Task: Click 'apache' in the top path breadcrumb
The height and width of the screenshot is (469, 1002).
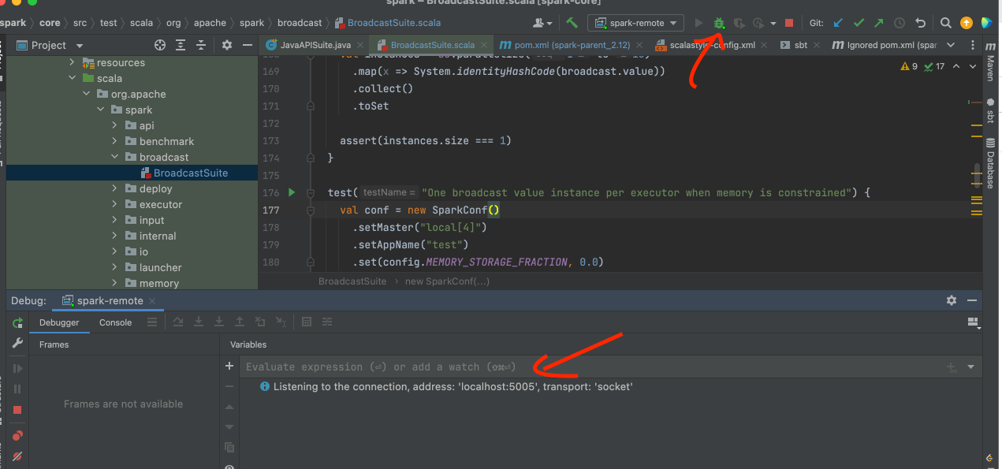Action: pyautogui.click(x=210, y=23)
